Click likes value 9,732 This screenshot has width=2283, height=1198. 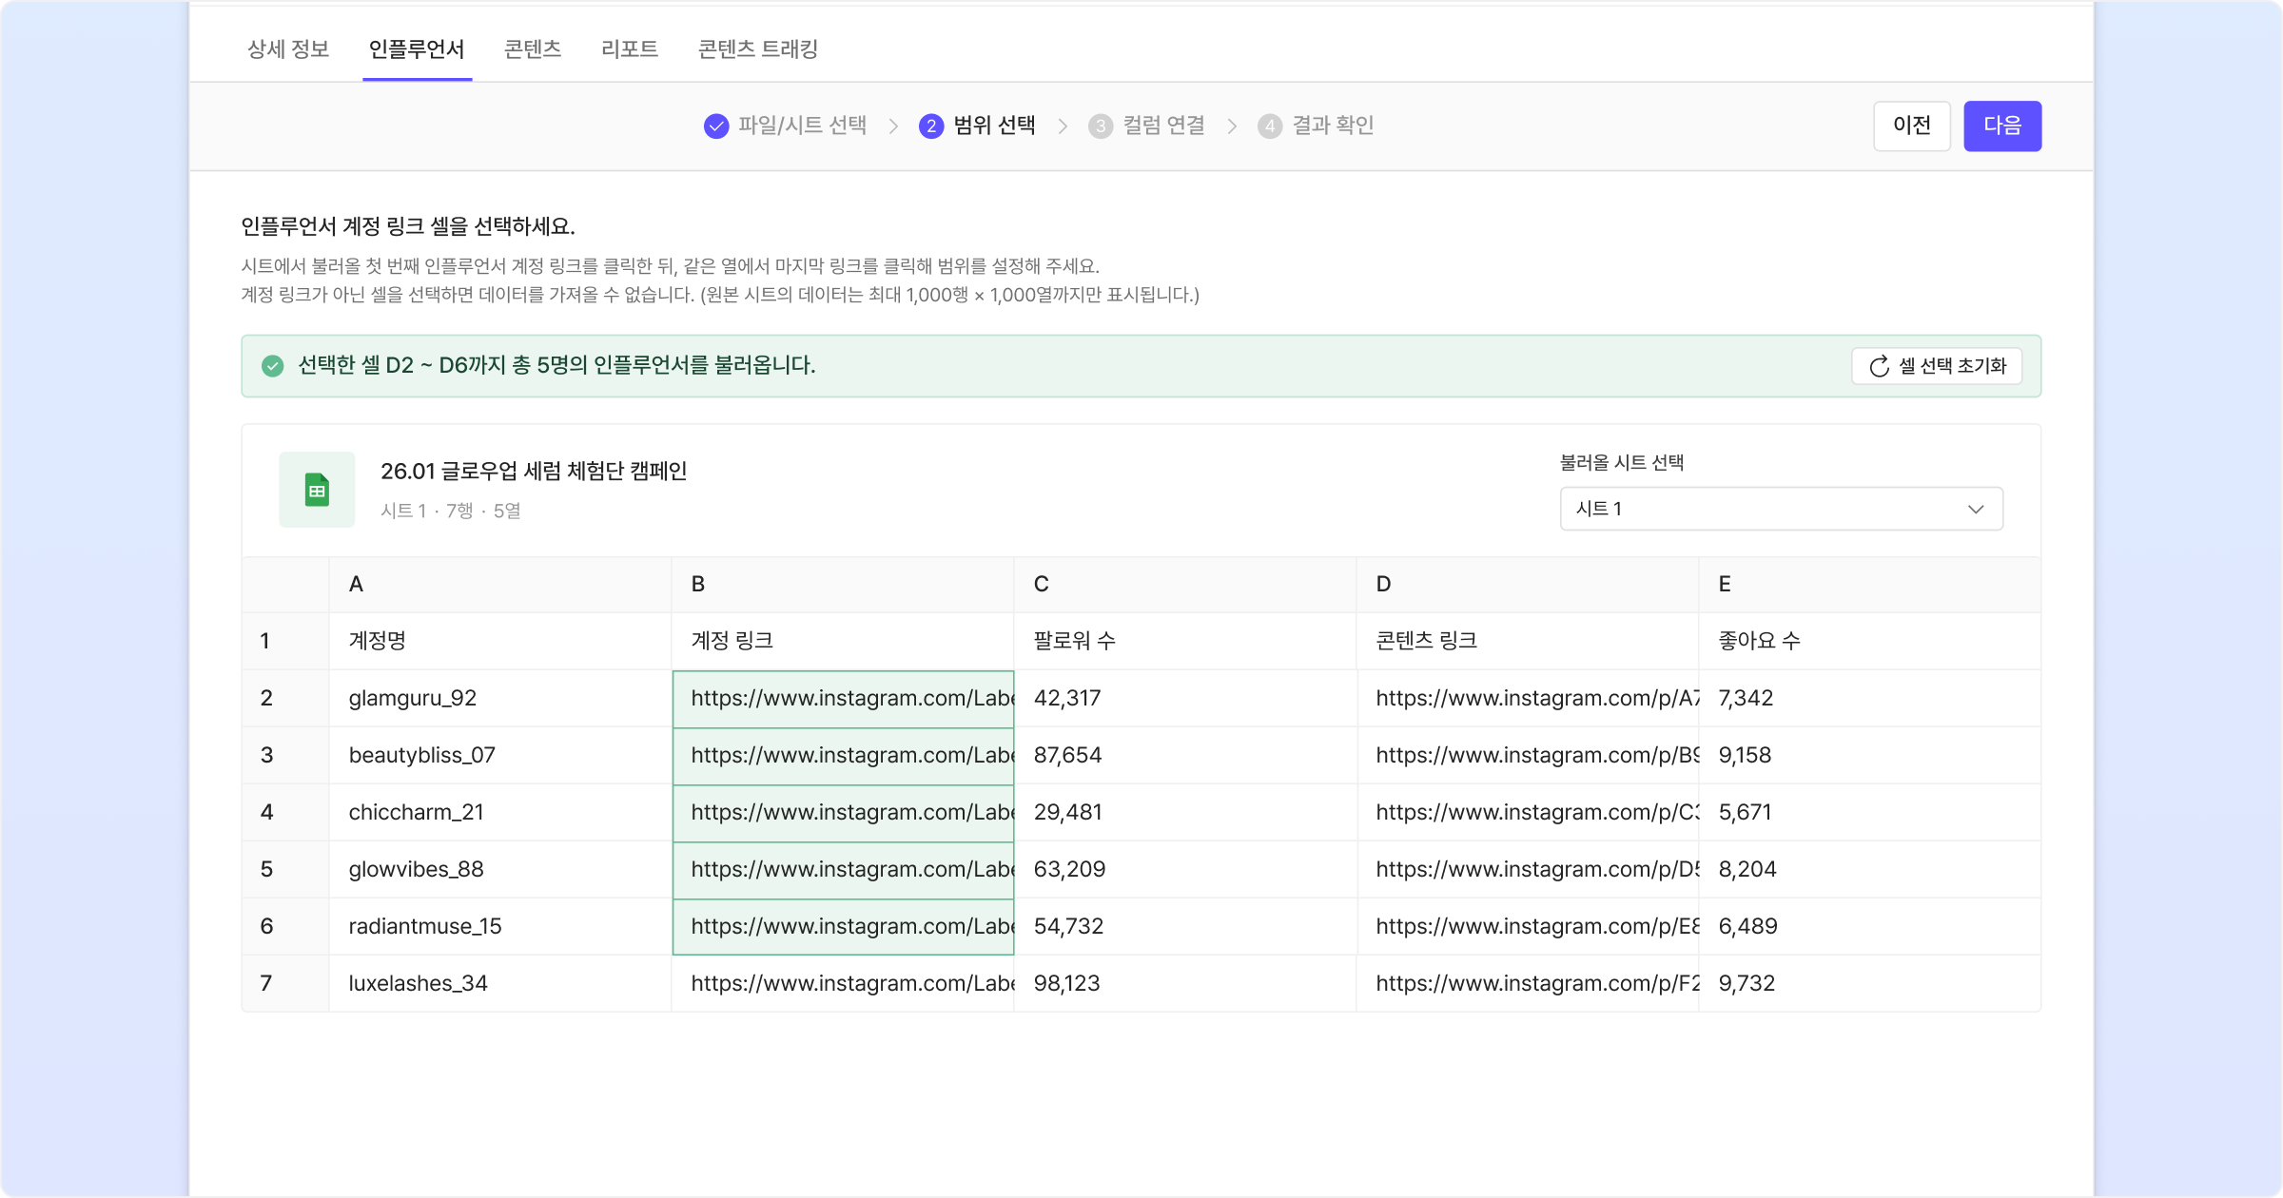click(1870, 983)
